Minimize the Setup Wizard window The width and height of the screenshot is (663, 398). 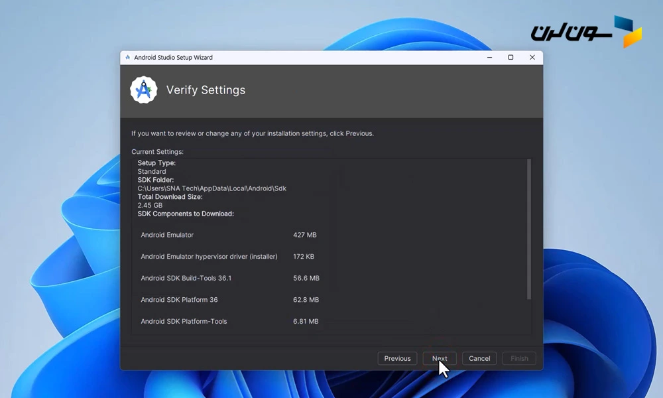(489, 58)
